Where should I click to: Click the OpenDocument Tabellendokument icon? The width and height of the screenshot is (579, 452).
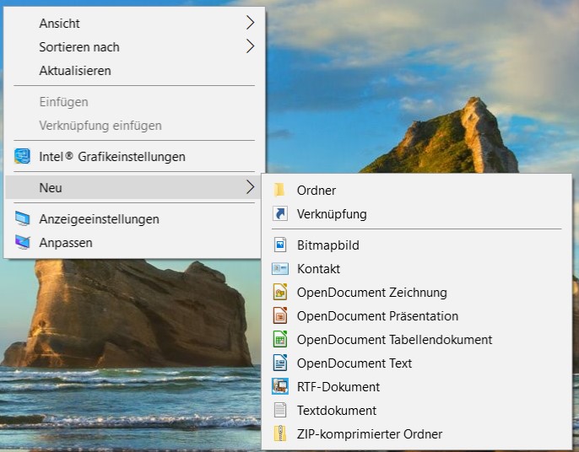[280, 340]
